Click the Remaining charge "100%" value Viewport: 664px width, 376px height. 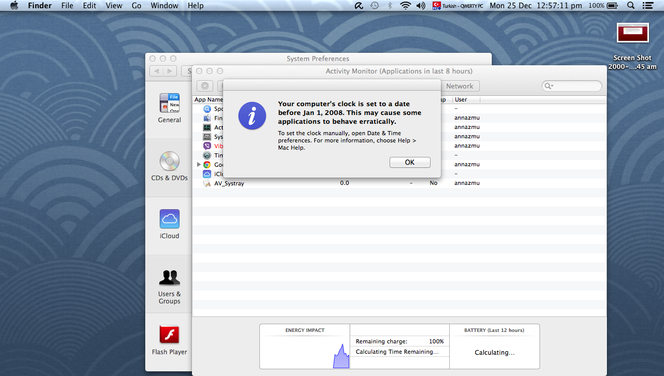(x=436, y=342)
